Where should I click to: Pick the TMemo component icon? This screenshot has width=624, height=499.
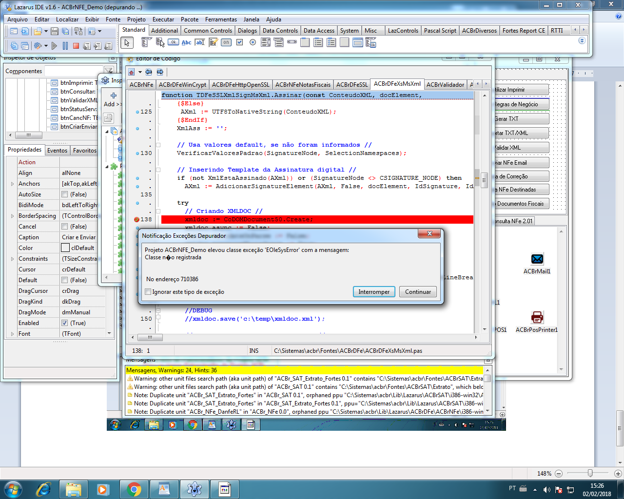click(x=213, y=42)
